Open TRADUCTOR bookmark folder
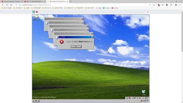 [x=79, y=8]
